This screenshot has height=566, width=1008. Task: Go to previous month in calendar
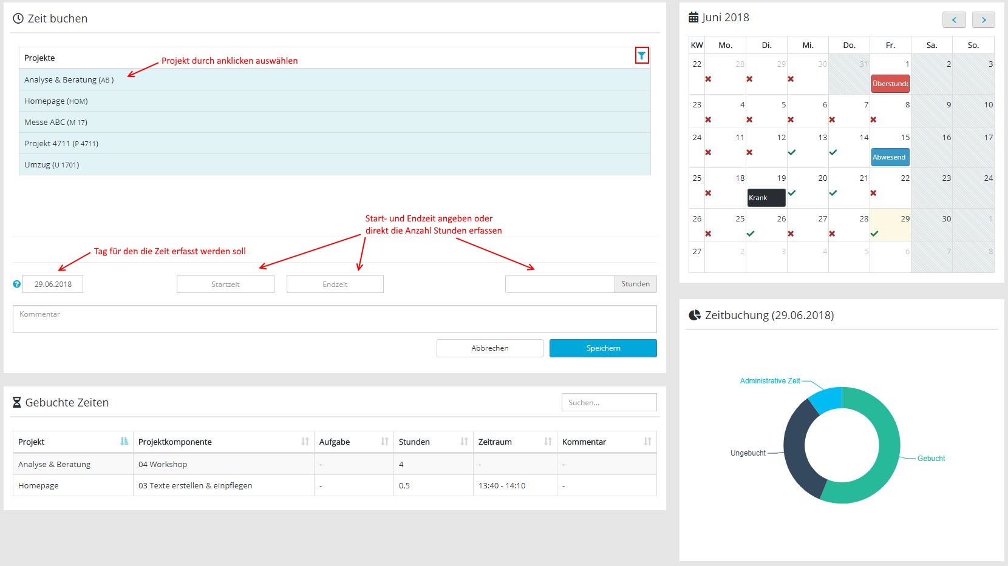point(953,20)
